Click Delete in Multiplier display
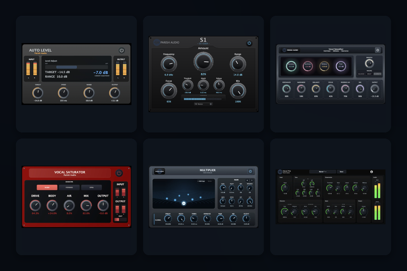The height and width of the screenshot is (271, 407). (x=210, y=181)
